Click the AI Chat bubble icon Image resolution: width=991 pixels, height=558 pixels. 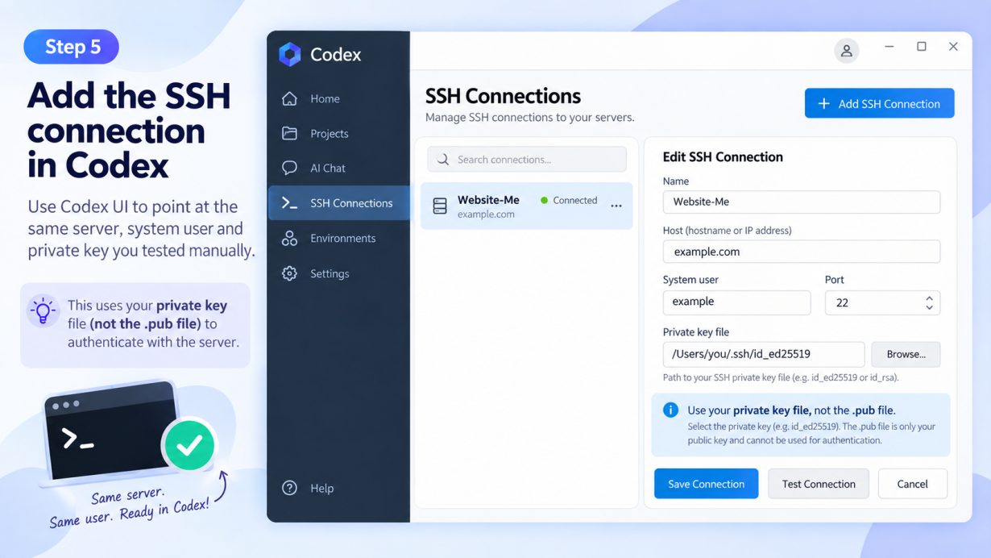[289, 168]
